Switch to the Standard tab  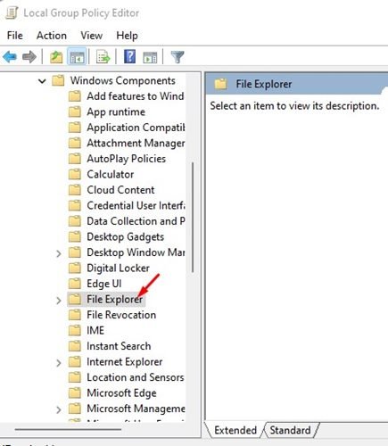pos(290,430)
